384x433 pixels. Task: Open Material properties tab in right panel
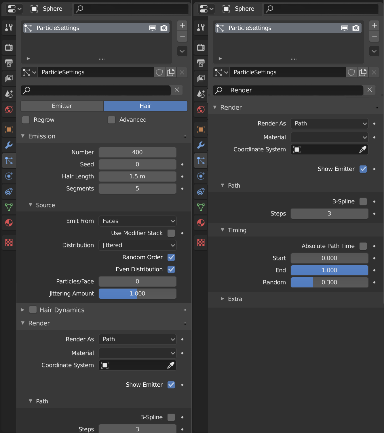[201, 222]
